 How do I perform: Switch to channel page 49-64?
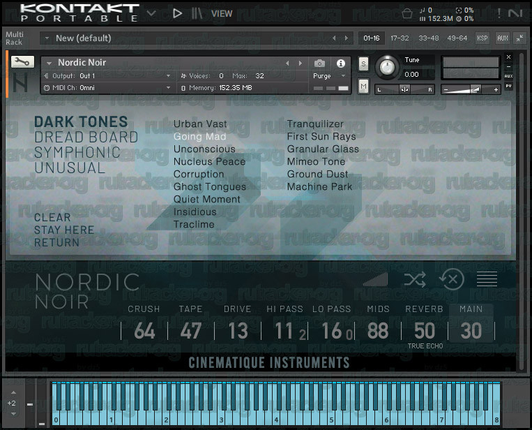coord(457,38)
